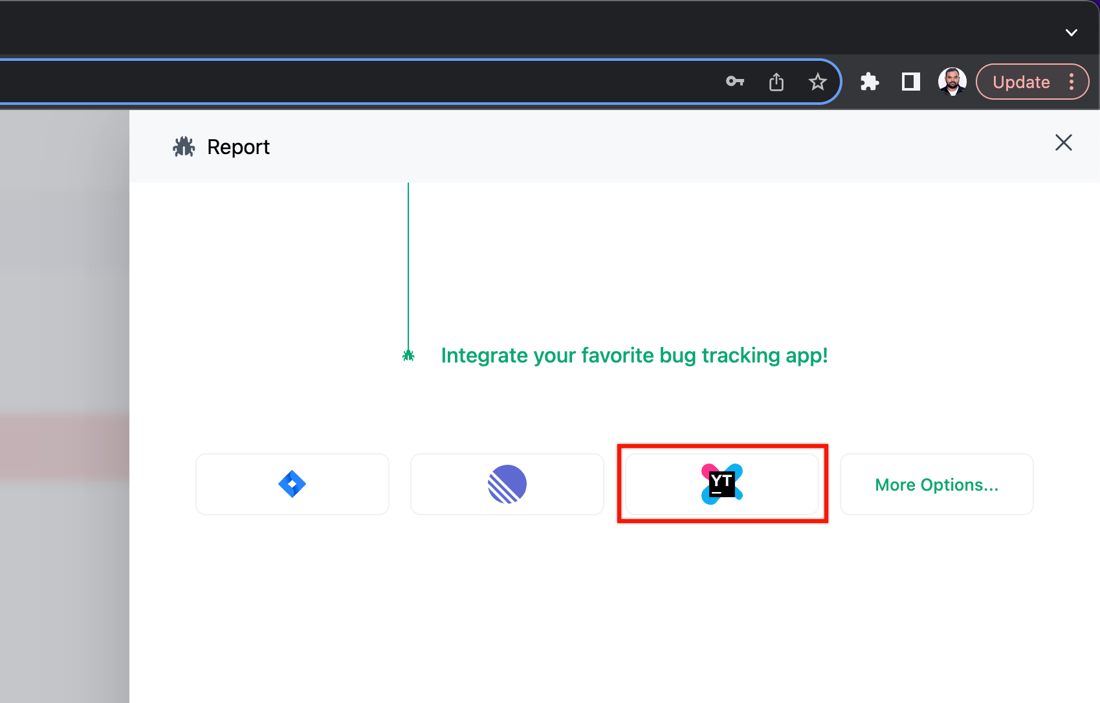Open the Chrome three-dot menu
The width and height of the screenshot is (1100, 703).
point(1072,82)
